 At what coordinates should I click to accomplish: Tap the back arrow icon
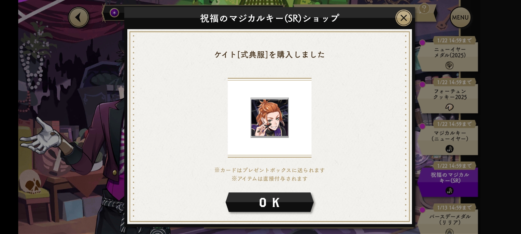[78, 17]
